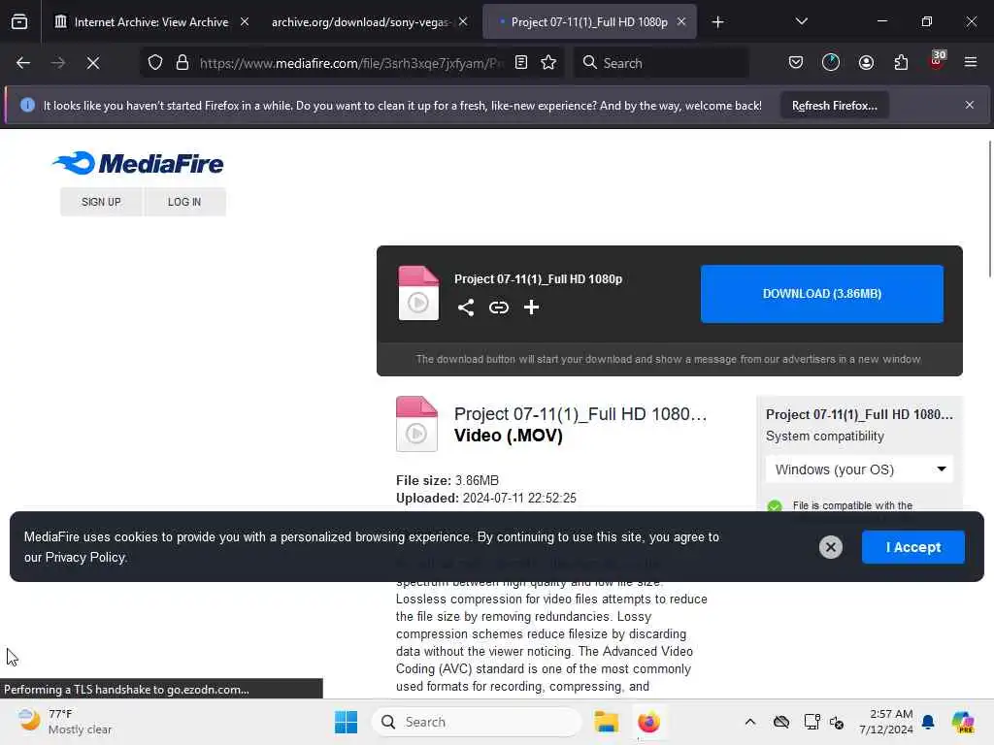Click Refresh Firefox... button

click(x=834, y=105)
